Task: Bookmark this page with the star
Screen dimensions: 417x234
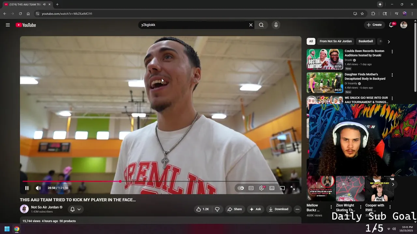Action: coord(362,14)
